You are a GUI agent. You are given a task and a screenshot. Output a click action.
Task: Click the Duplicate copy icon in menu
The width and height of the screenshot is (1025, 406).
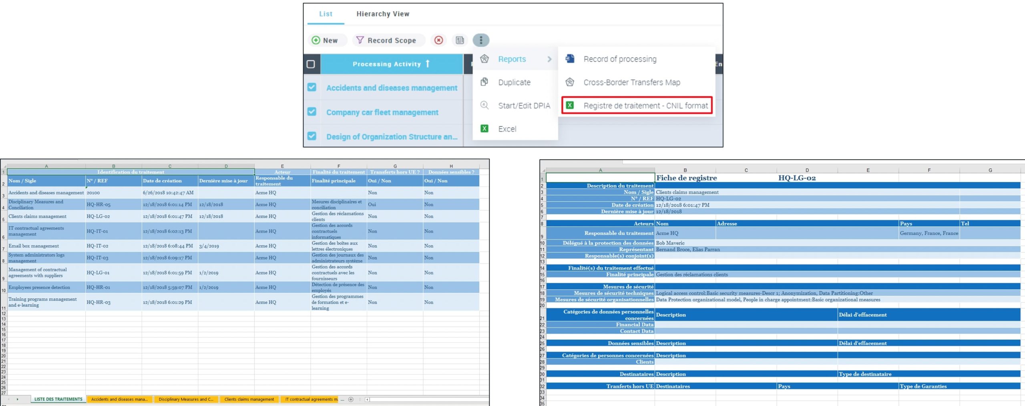click(484, 82)
